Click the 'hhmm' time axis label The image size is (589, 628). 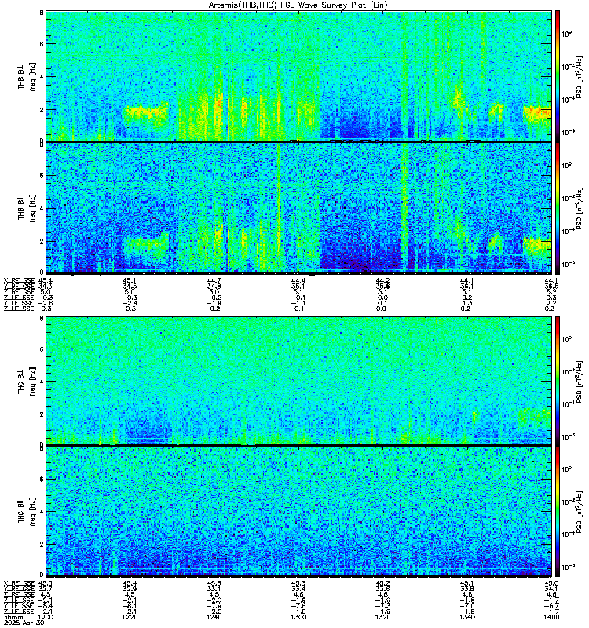13,617
